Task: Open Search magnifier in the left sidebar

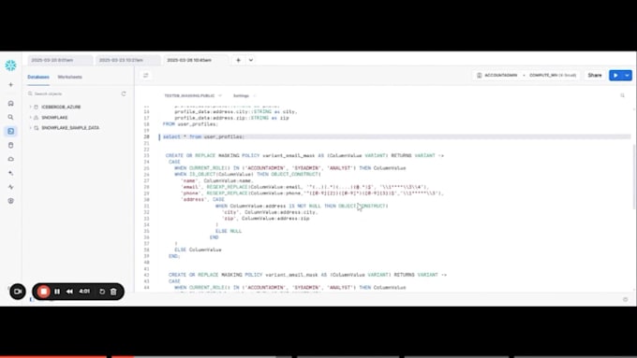Action: (x=11, y=117)
